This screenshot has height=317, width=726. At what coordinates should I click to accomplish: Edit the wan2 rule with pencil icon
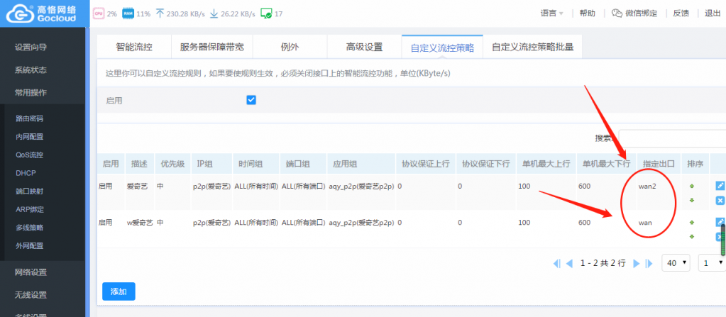click(x=720, y=186)
